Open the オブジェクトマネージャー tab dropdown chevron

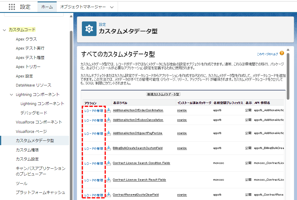[111, 7]
